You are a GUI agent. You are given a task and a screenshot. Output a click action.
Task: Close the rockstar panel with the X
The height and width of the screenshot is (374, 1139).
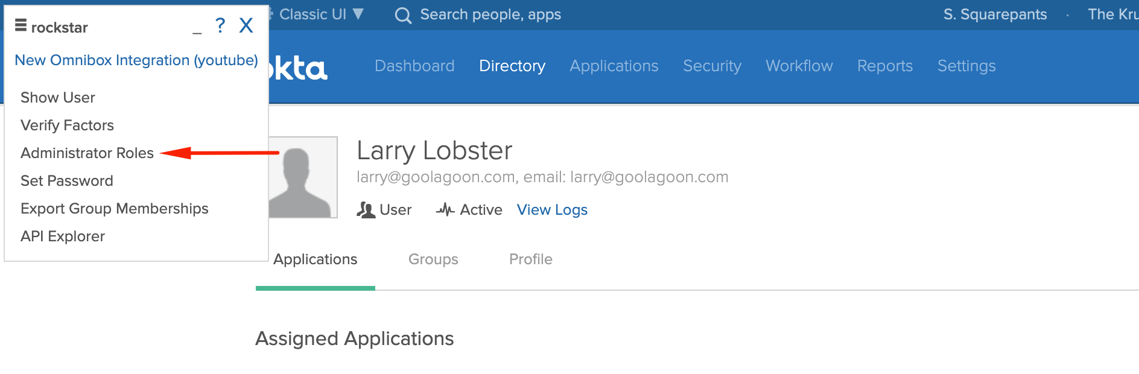246,25
